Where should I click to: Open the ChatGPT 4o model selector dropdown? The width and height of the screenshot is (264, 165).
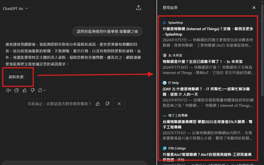click(15, 9)
